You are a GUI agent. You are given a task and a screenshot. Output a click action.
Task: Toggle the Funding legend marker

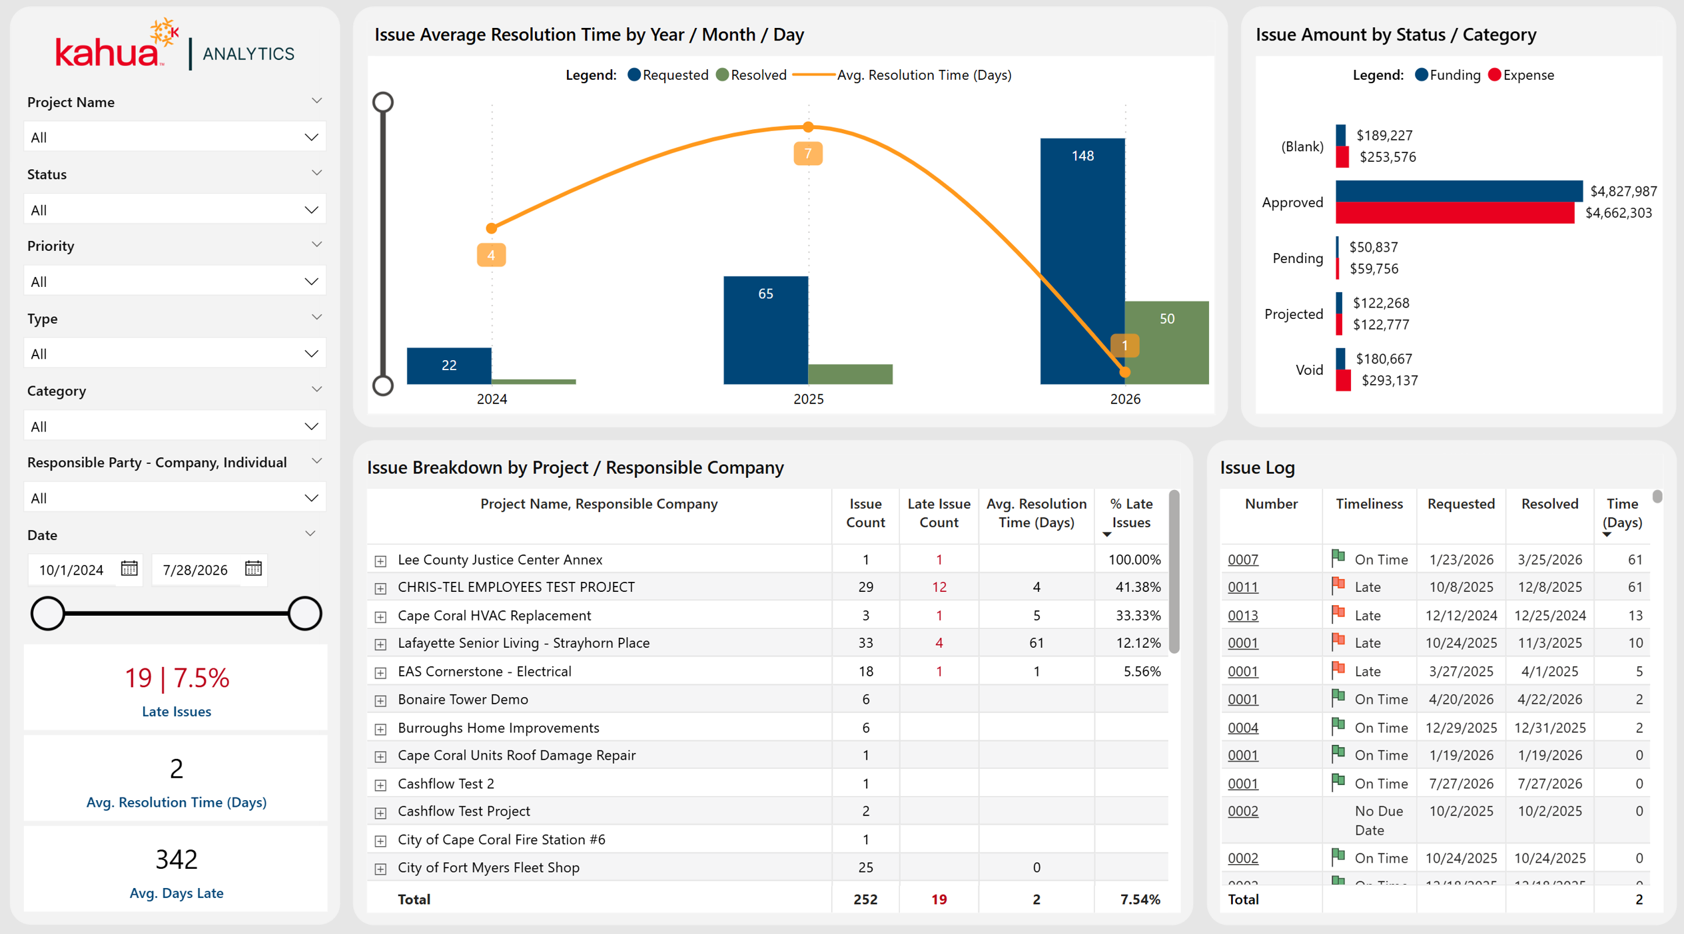tap(1421, 75)
